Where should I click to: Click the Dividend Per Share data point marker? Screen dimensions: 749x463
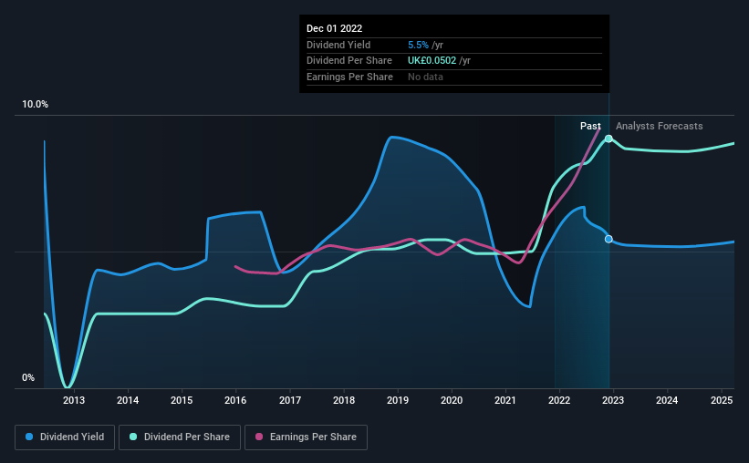609,139
